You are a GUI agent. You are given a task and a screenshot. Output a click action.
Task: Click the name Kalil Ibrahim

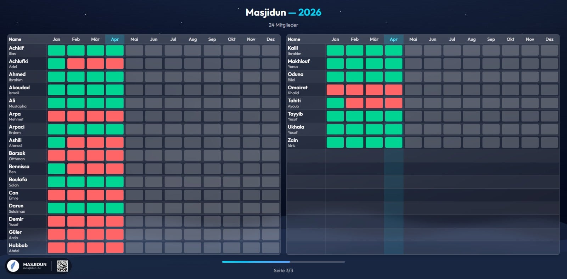tap(294, 50)
